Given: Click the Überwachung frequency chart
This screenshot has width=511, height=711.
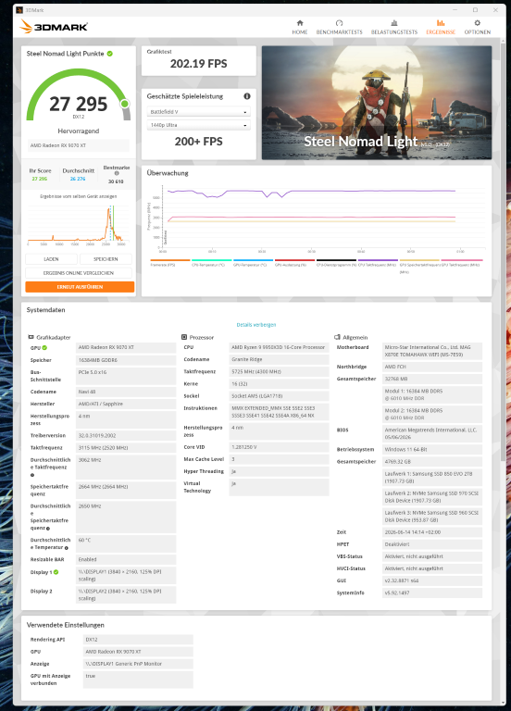Looking at the screenshot, I should point(315,218).
